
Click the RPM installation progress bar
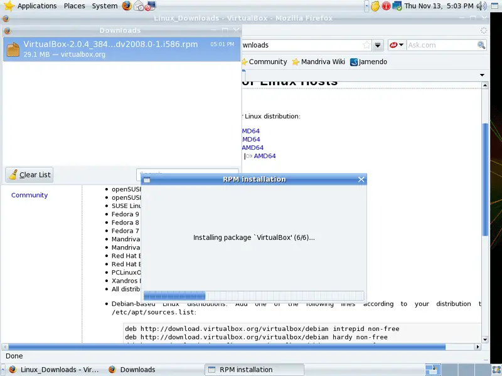[254, 296]
